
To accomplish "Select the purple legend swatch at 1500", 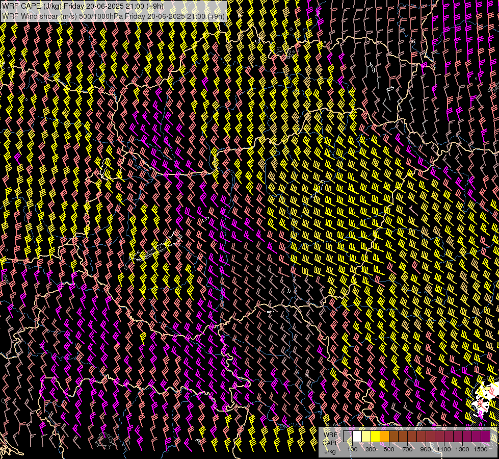I will (485, 437).
